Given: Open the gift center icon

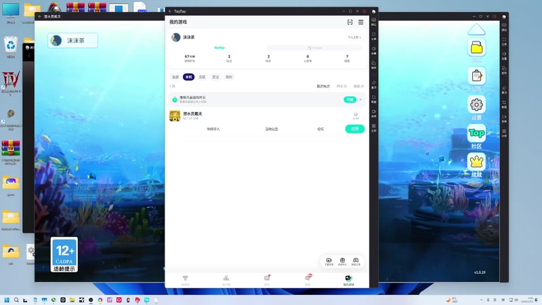Looking at the screenshot, I should 342,262.
